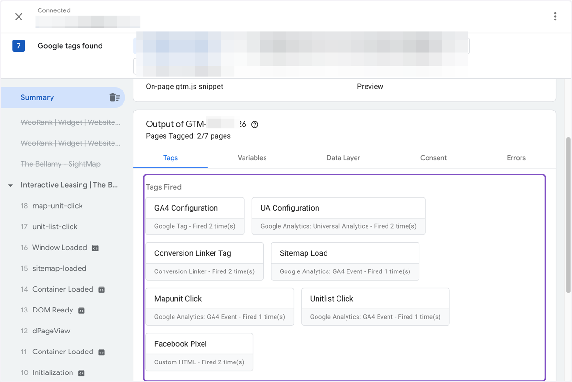Click the code icon next to Initialization
This screenshot has height=382, width=572.
click(82, 373)
